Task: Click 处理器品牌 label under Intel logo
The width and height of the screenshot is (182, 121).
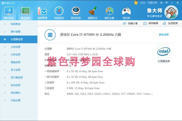Action: pos(164,61)
